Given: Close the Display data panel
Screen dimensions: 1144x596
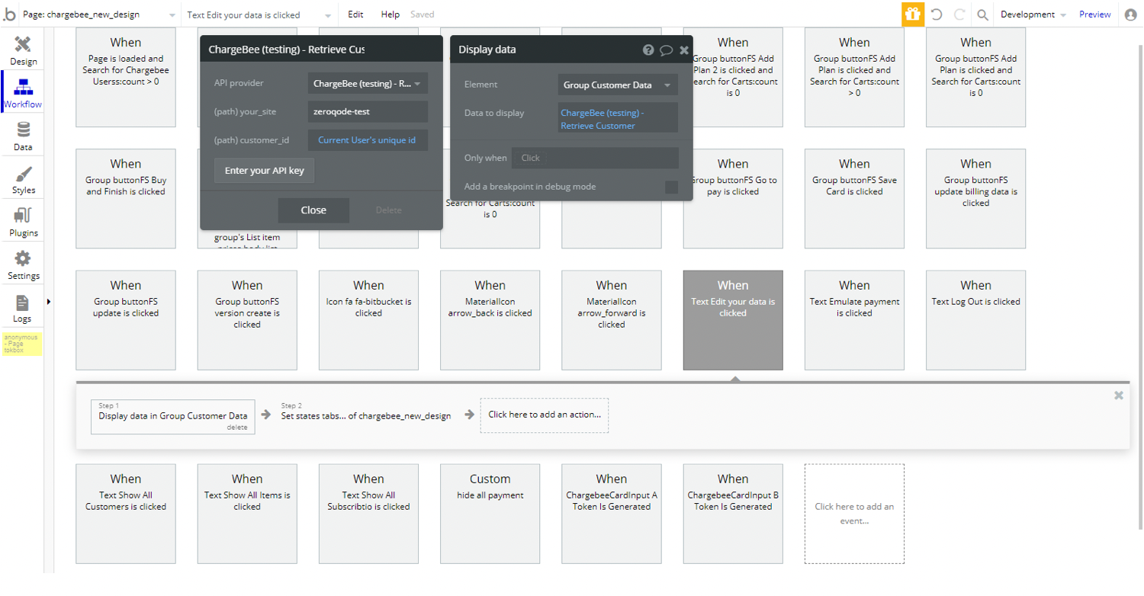Looking at the screenshot, I should (684, 50).
